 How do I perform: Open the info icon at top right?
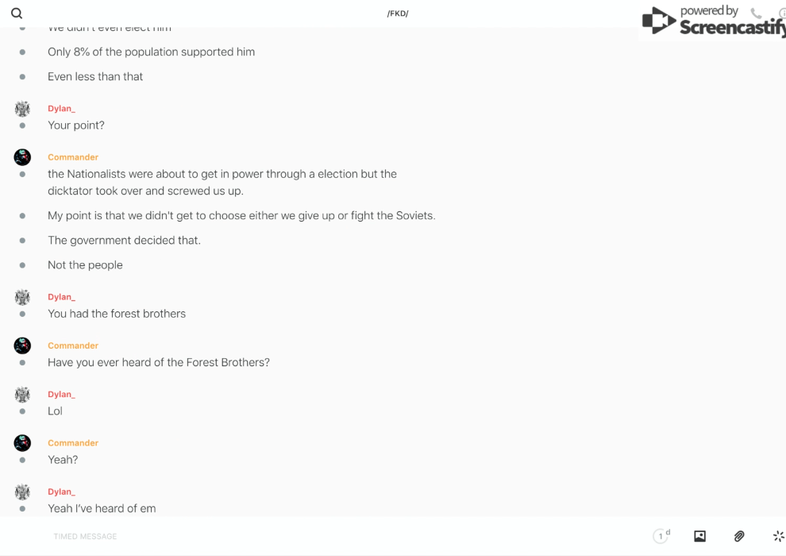coord(782,14)
